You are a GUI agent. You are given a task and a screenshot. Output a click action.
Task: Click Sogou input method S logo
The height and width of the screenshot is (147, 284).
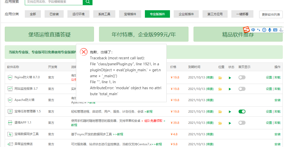tap(247, 30)
